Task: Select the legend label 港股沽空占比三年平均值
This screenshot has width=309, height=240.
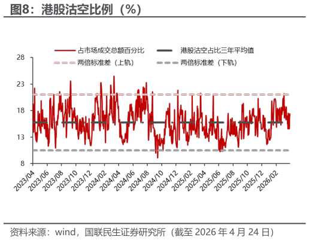Action: click(x=217, y=50)
